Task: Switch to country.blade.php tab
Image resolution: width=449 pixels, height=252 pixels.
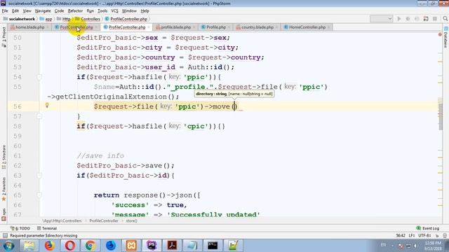Action: point(257,27)
